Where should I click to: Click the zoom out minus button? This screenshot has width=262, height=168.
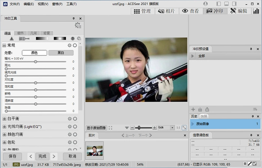(x=132, y=128)
